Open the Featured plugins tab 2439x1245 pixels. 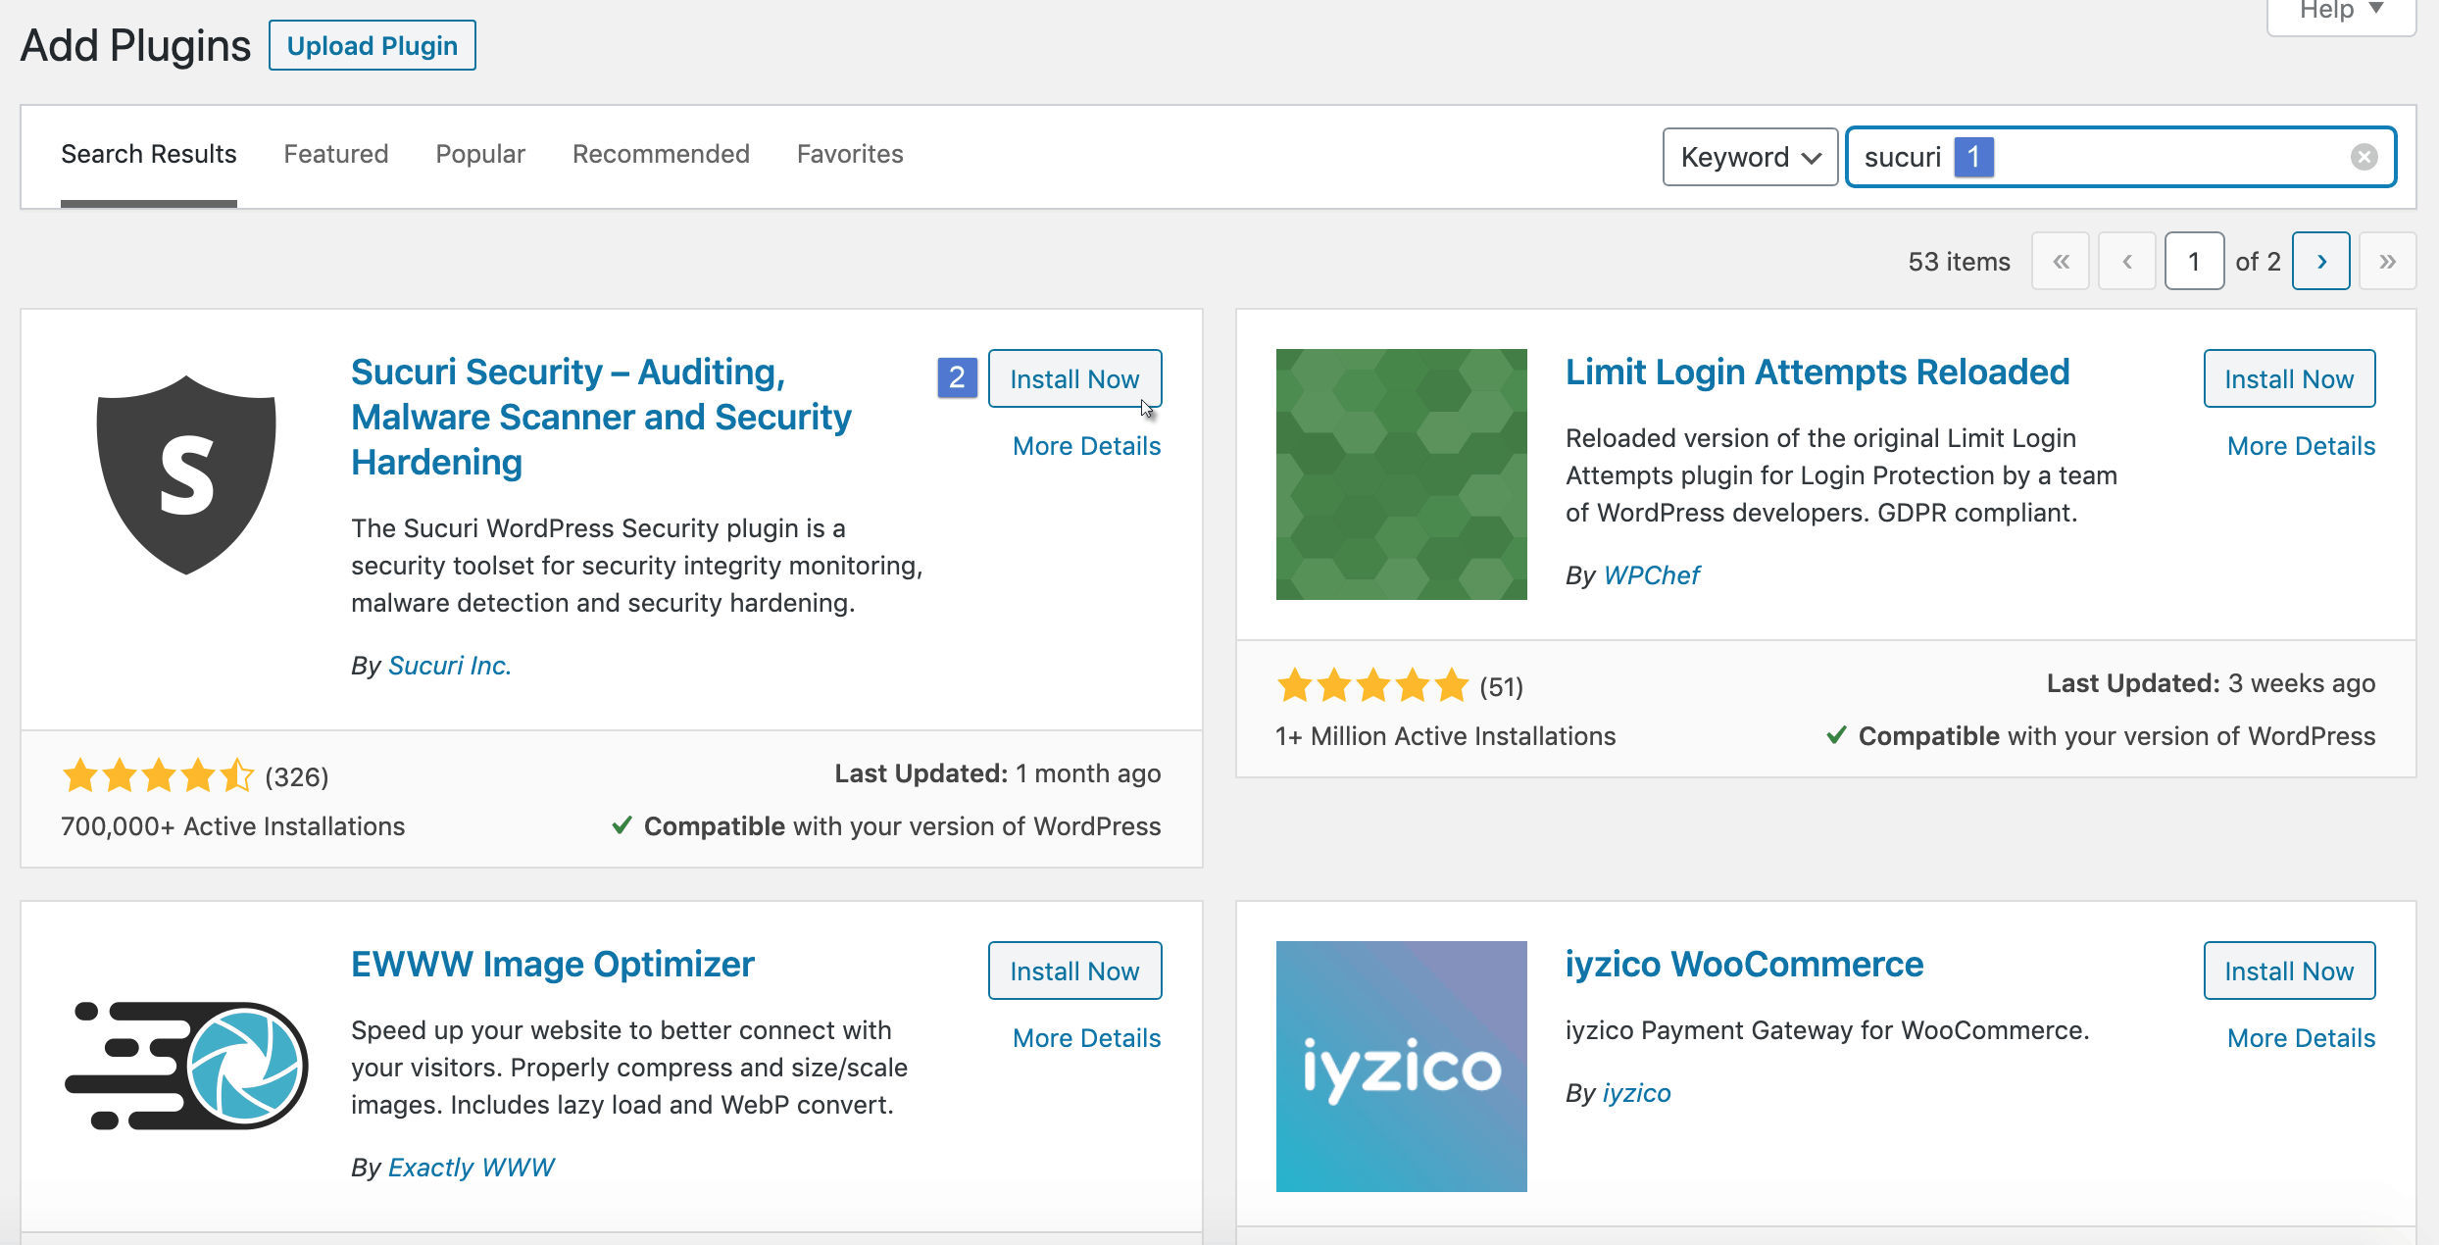[336, 154]
